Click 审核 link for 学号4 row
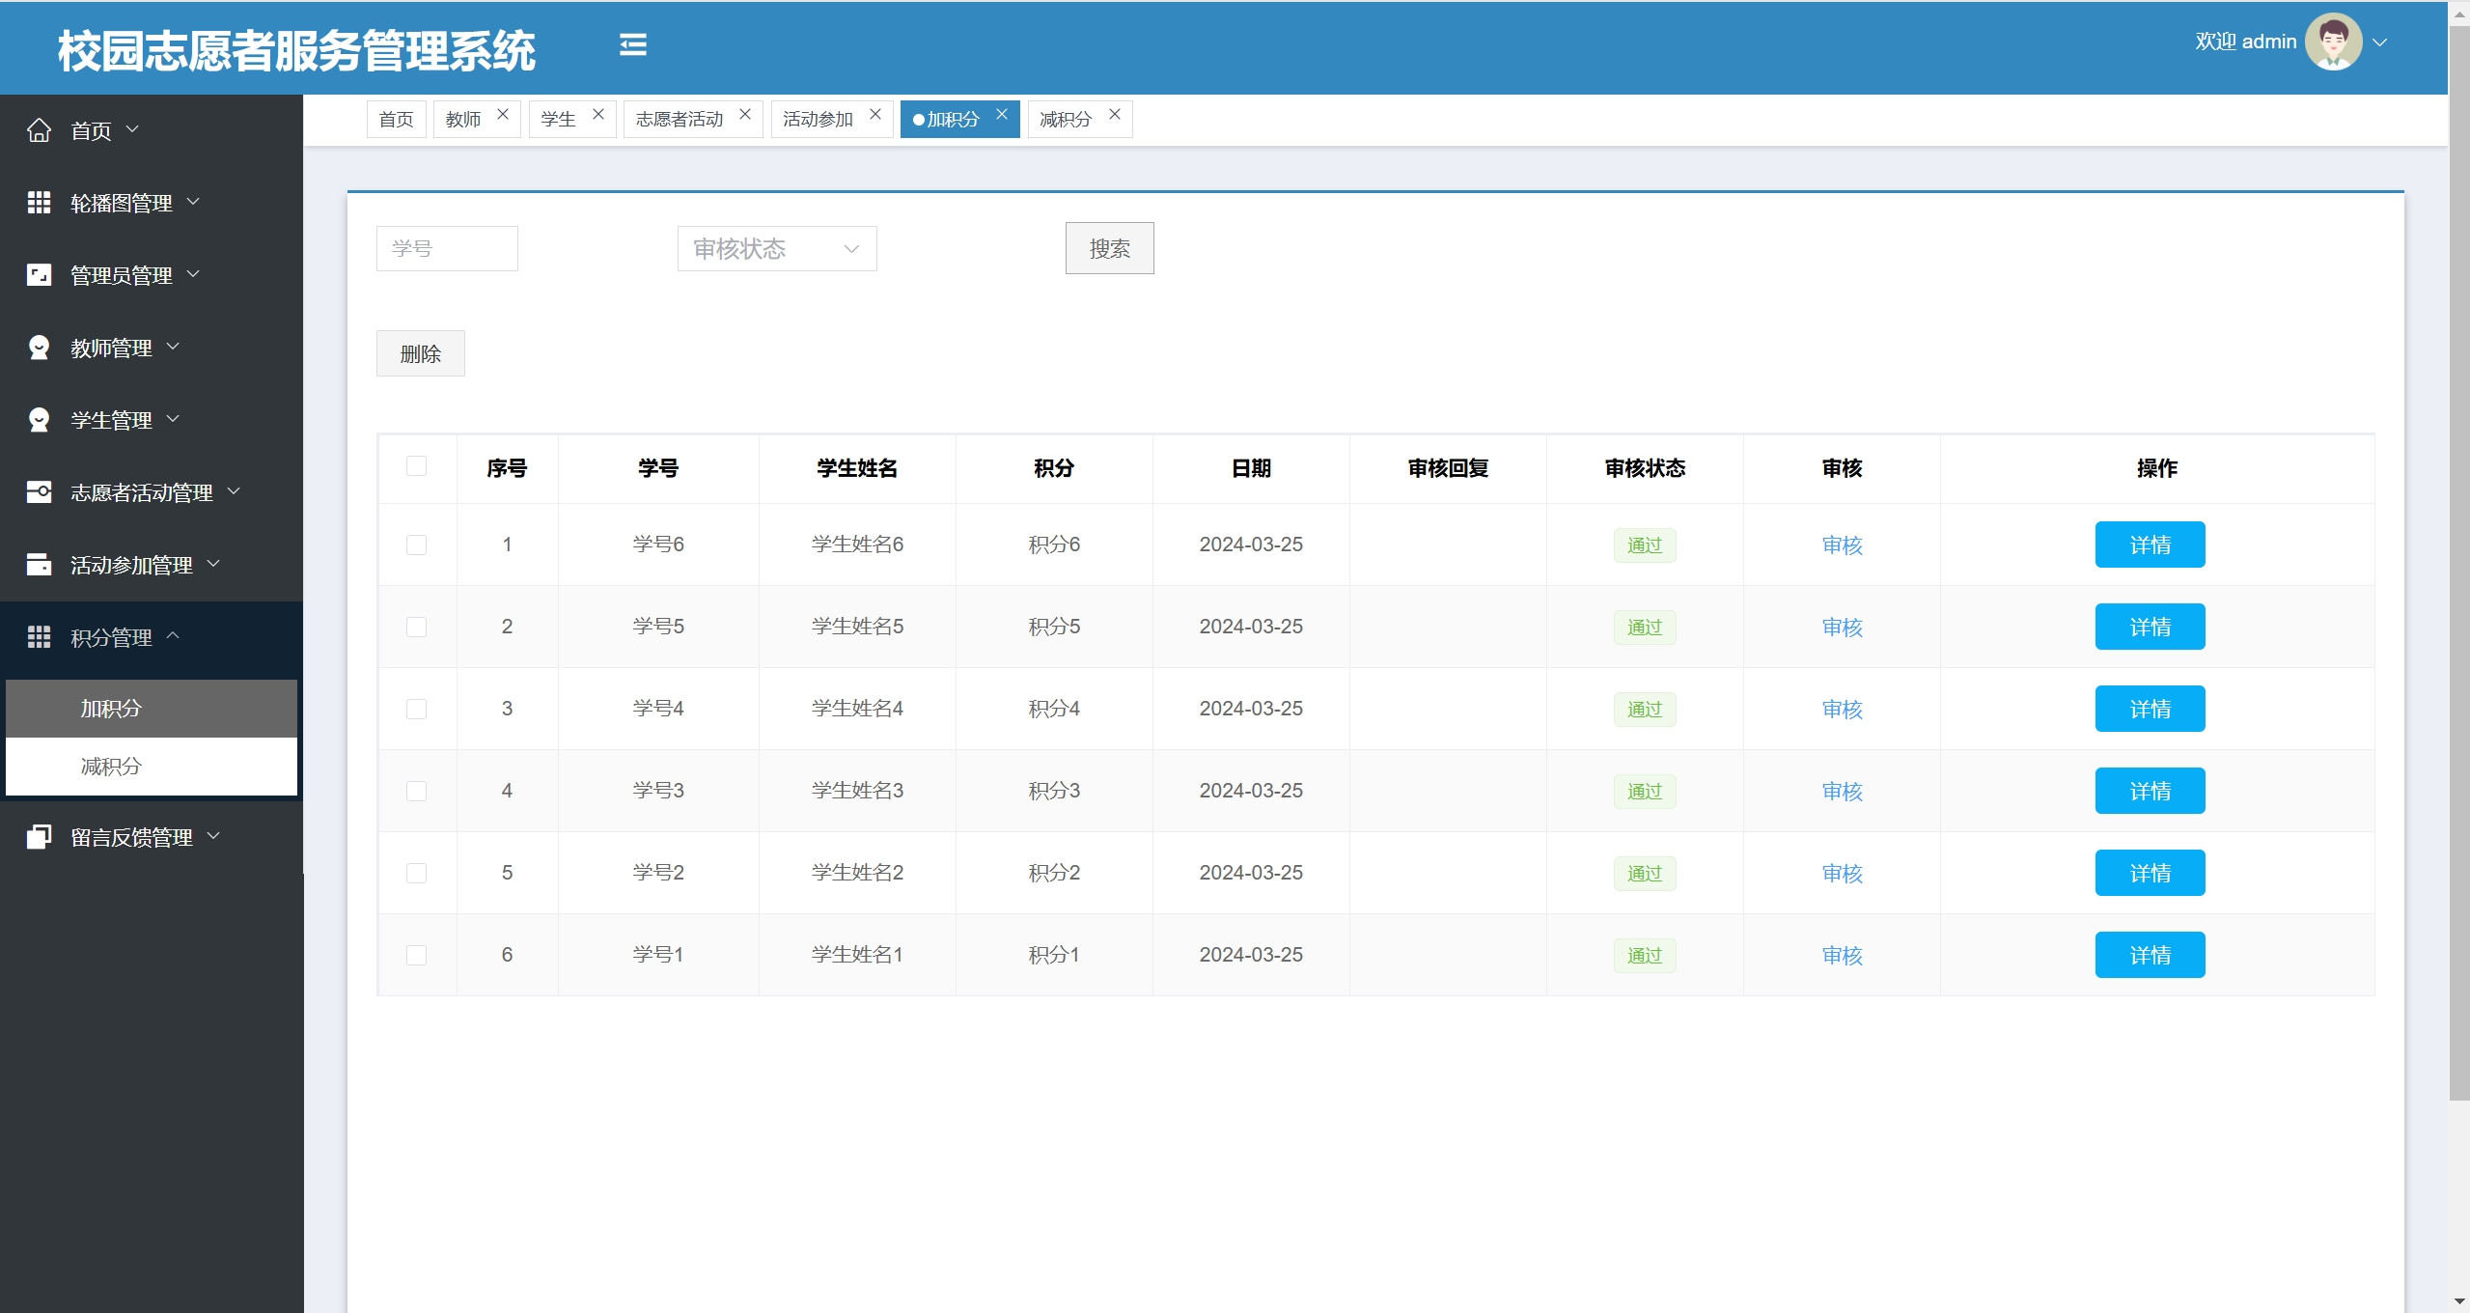The width and height of the screenshot is (2470, 1313). pos(1842,710)
